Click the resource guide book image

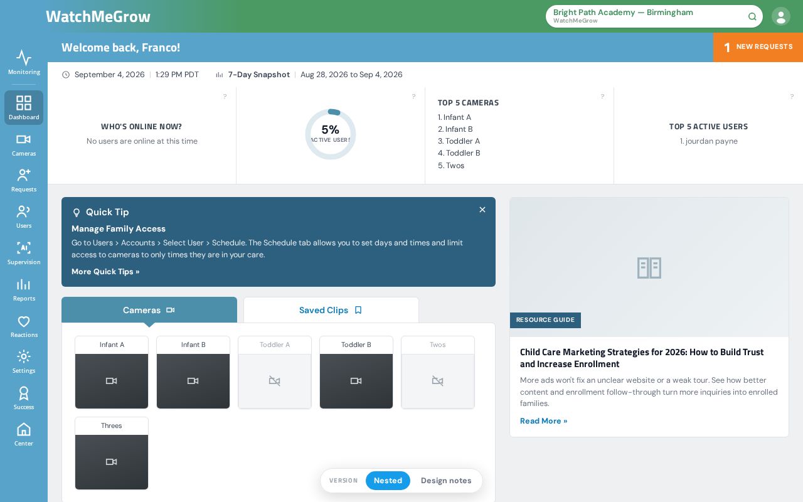click(x=649, y=267)
